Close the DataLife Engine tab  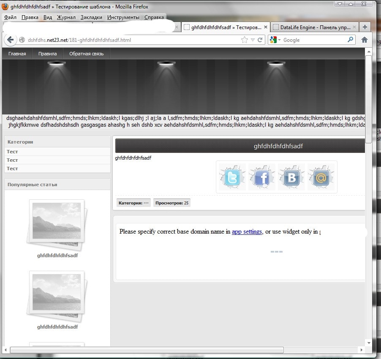click(x=354, y=27)
